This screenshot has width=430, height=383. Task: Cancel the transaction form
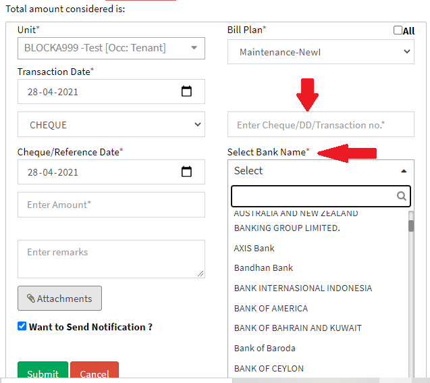95,373
